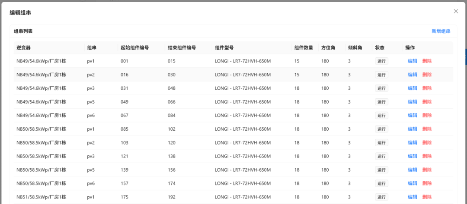This screenshot has height=204, width=467.
Task: Delete the pv3 string starting at 031
Action: (x=427, y=88)
